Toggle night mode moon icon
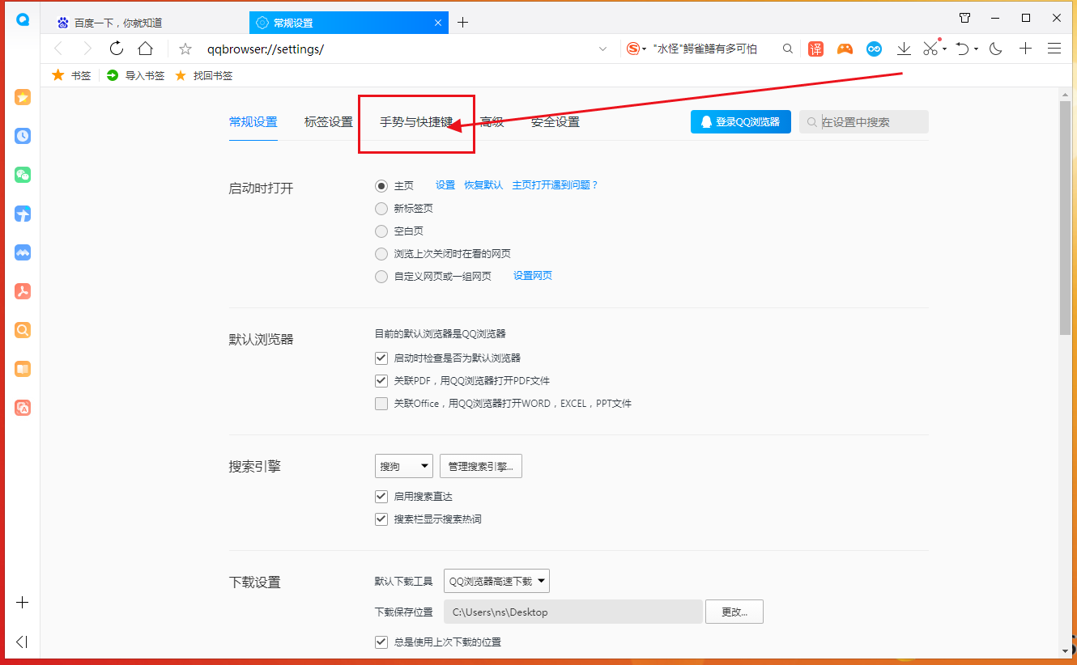The image size is (1077, 665). [996, 49]
